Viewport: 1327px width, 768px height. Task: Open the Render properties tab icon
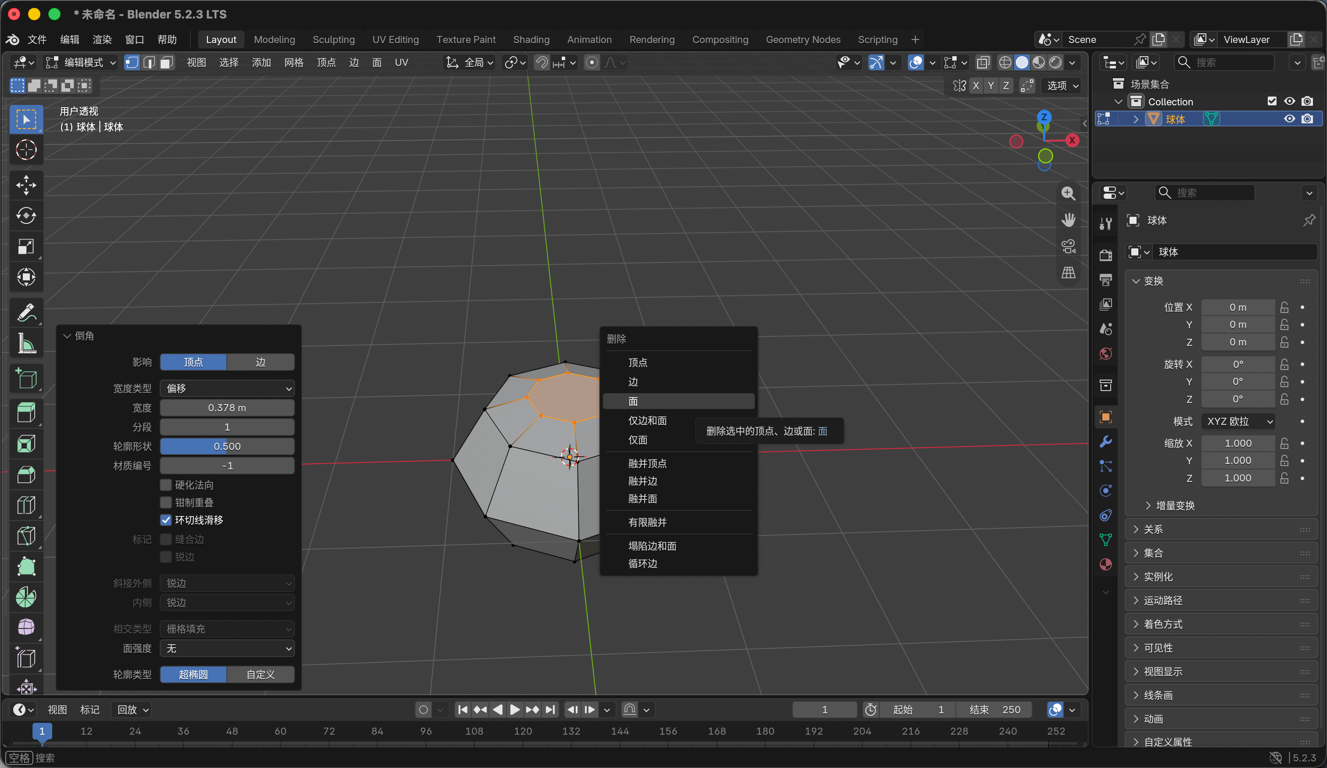coord(1105,255)
